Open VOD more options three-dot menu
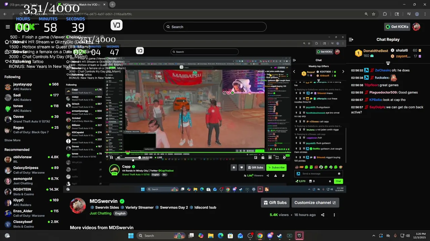Image resolution: width=430 pixels, height=241 pixels. pyautogui.click(x=334, y=215)
